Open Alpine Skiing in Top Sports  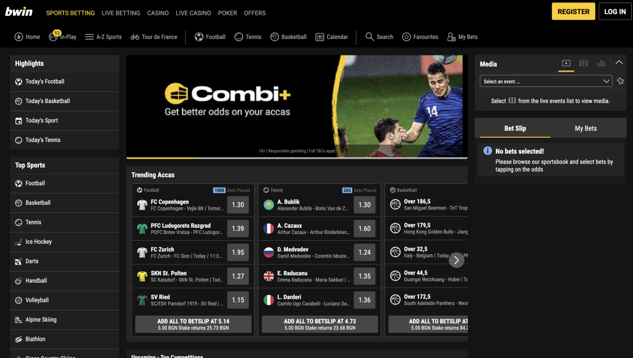tap(64, 320)
